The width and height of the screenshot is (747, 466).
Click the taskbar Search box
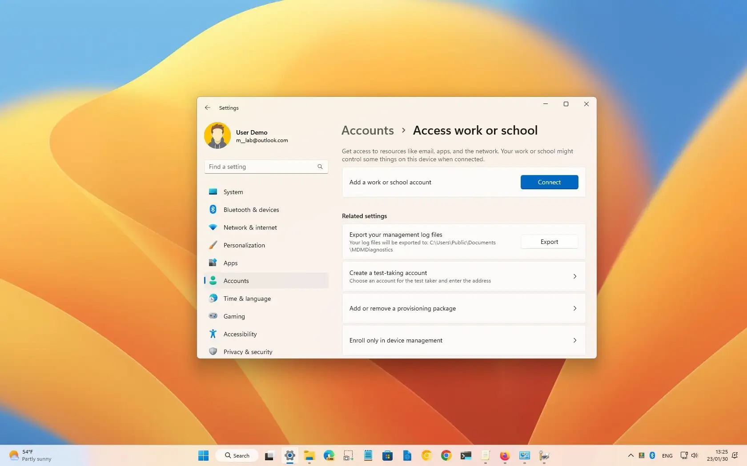coord(237,455)
